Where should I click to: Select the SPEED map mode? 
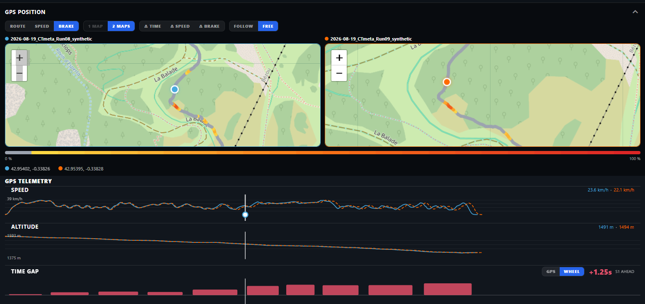click(x=42, y=26)
